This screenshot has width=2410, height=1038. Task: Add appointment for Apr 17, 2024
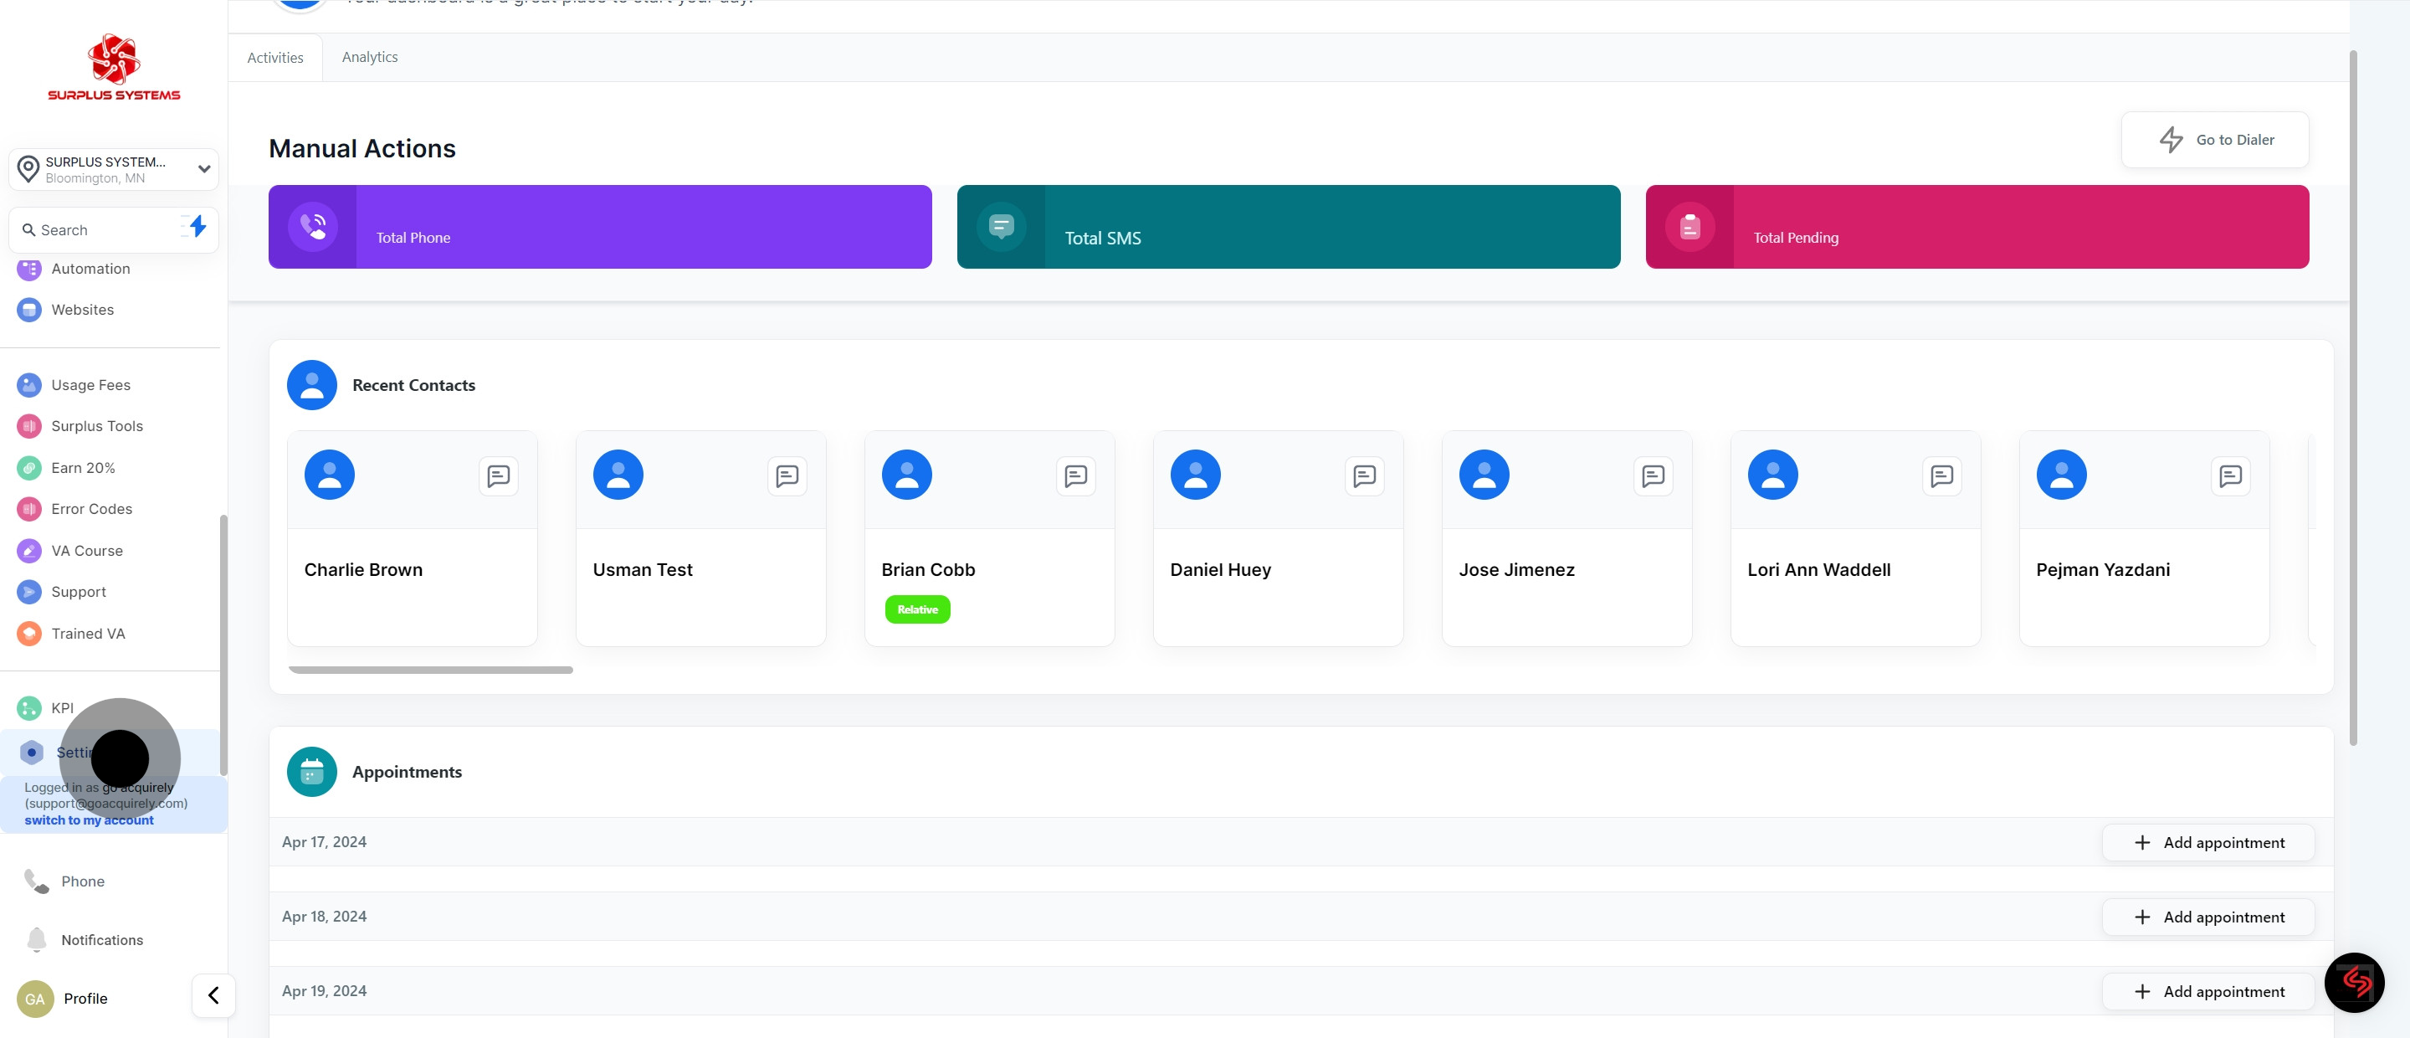[2208, 842]
